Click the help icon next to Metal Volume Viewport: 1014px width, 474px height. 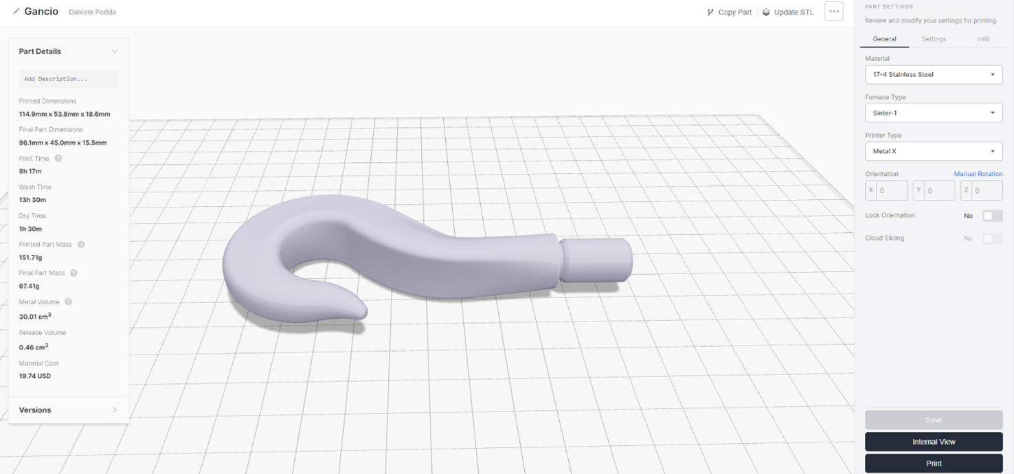pyautogui.click(x=69, y=302)
